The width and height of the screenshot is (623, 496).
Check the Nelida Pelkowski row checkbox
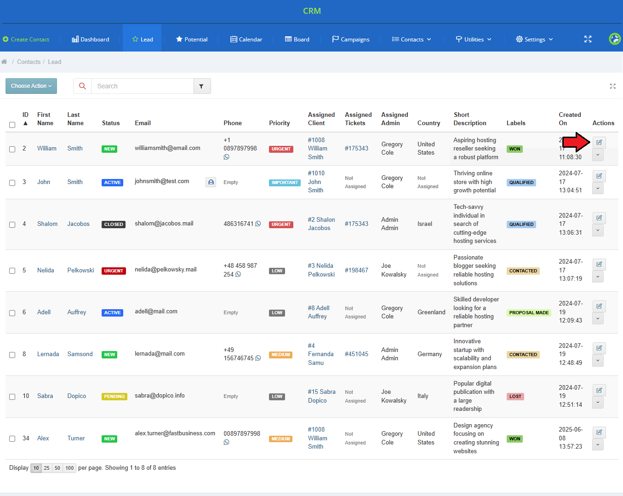[x=12, y=271]
